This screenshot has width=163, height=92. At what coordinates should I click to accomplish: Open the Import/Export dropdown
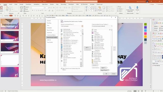[105, 70]
